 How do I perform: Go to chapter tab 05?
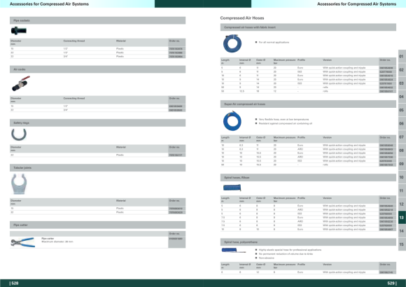click(402, 110)
